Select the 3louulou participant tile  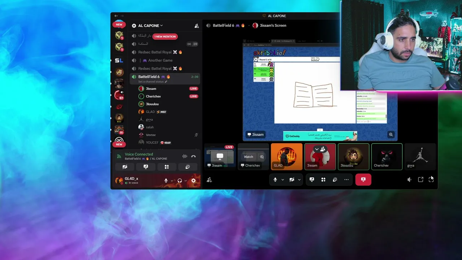point(353,156)
